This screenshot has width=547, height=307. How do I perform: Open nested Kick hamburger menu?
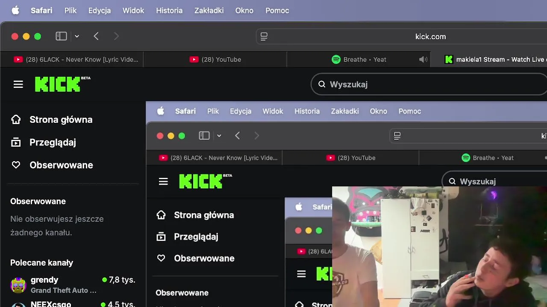pos(163,182)
